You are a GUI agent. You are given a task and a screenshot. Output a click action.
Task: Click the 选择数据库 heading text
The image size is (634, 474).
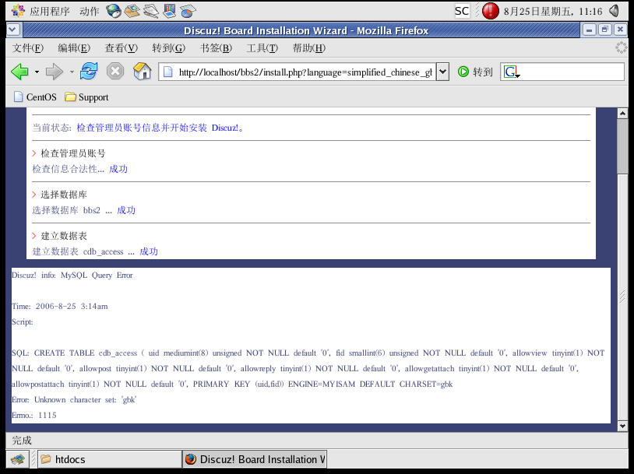point(64,195)
